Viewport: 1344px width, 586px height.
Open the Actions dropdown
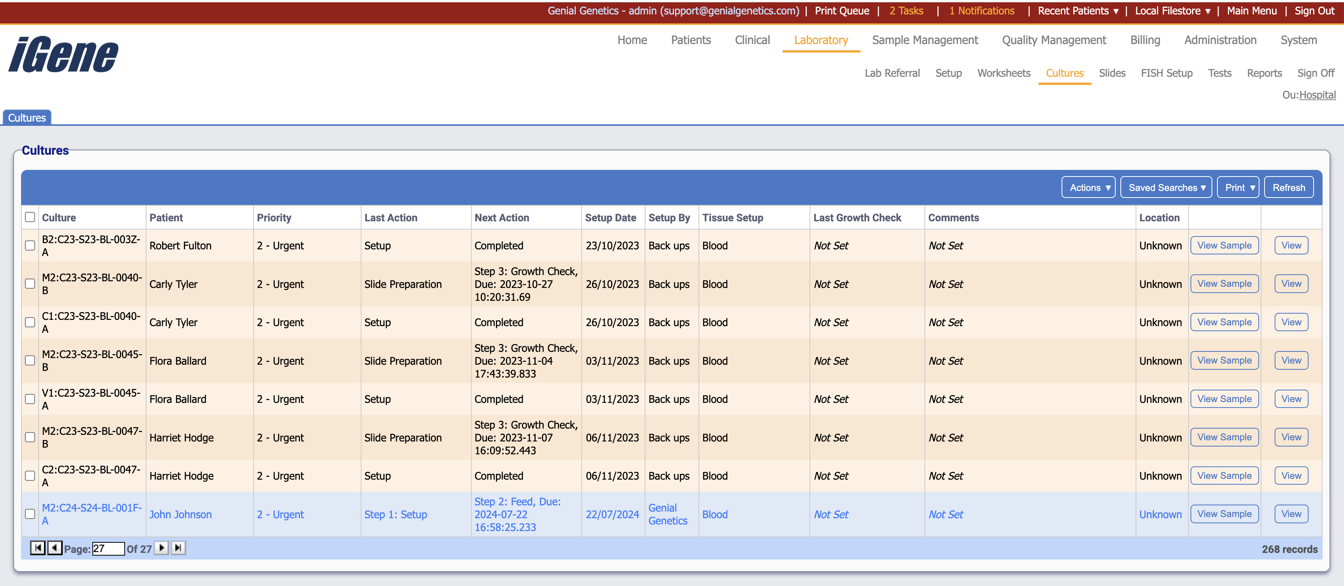coord(1088,187)
